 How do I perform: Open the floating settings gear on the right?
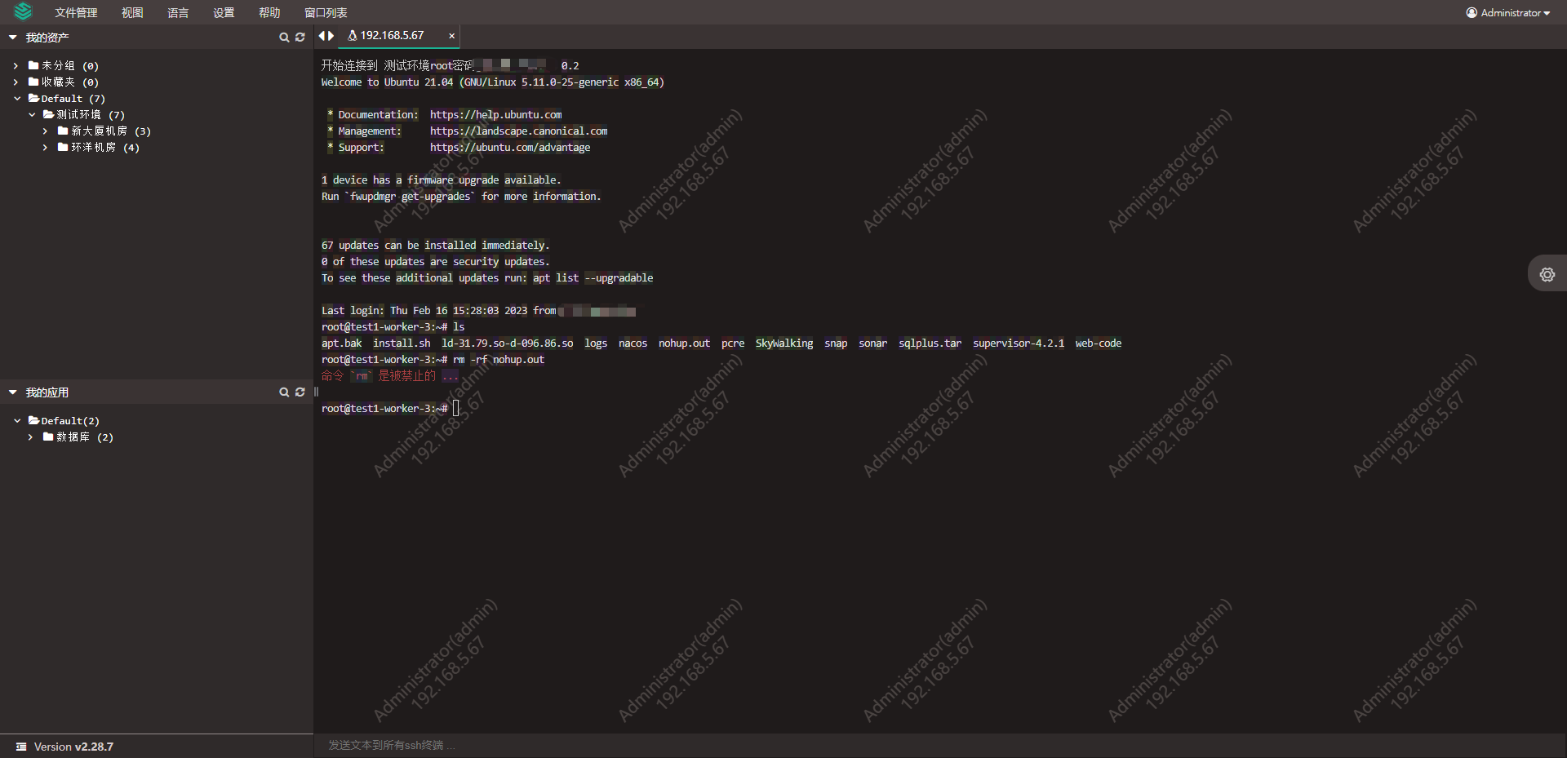(1547, 274)
